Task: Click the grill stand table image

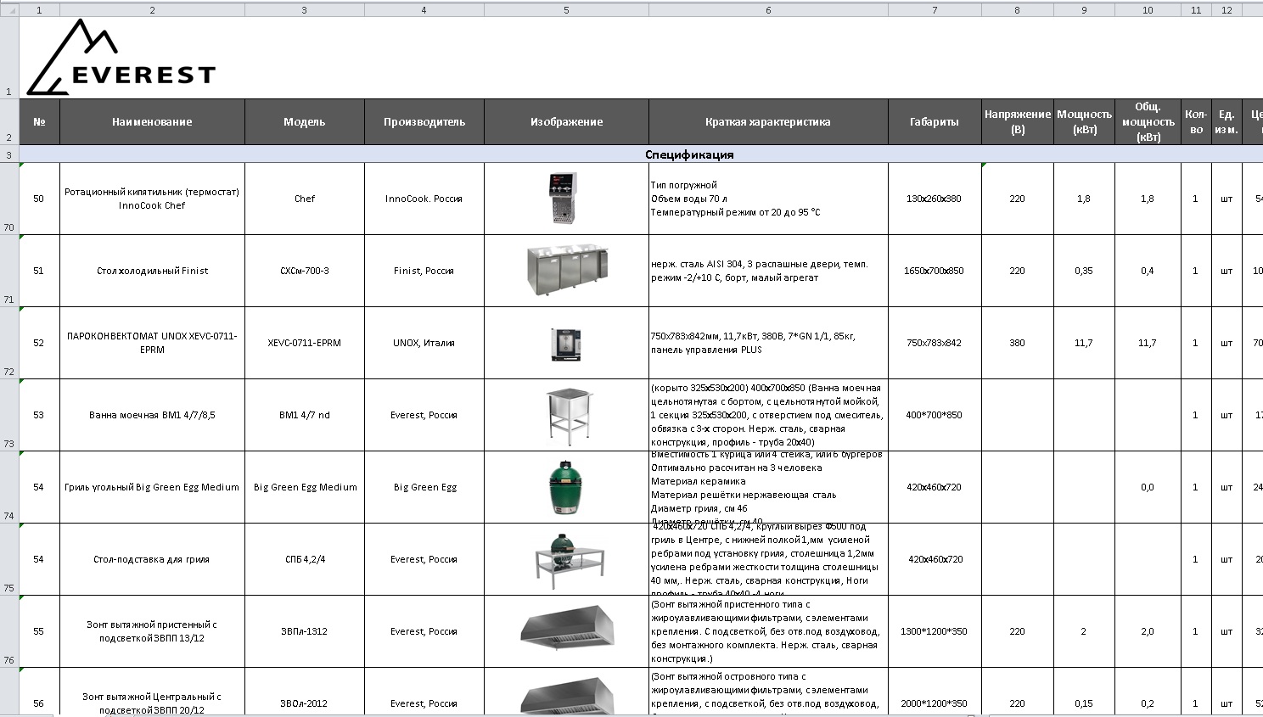Action: (x=567, y=560)
